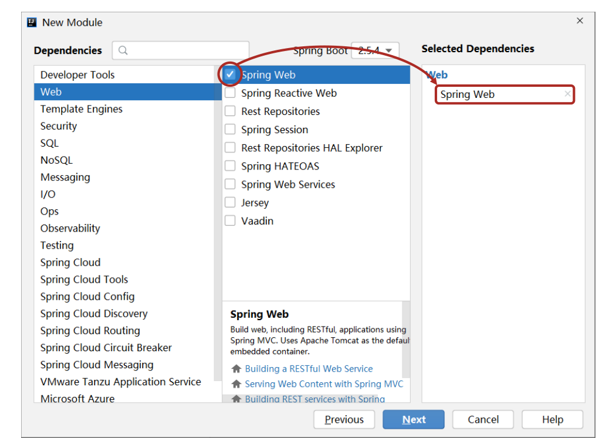Screen dimensions: 599x438
Task: Click the category list scrollbar
Action: tap(218, 223)
